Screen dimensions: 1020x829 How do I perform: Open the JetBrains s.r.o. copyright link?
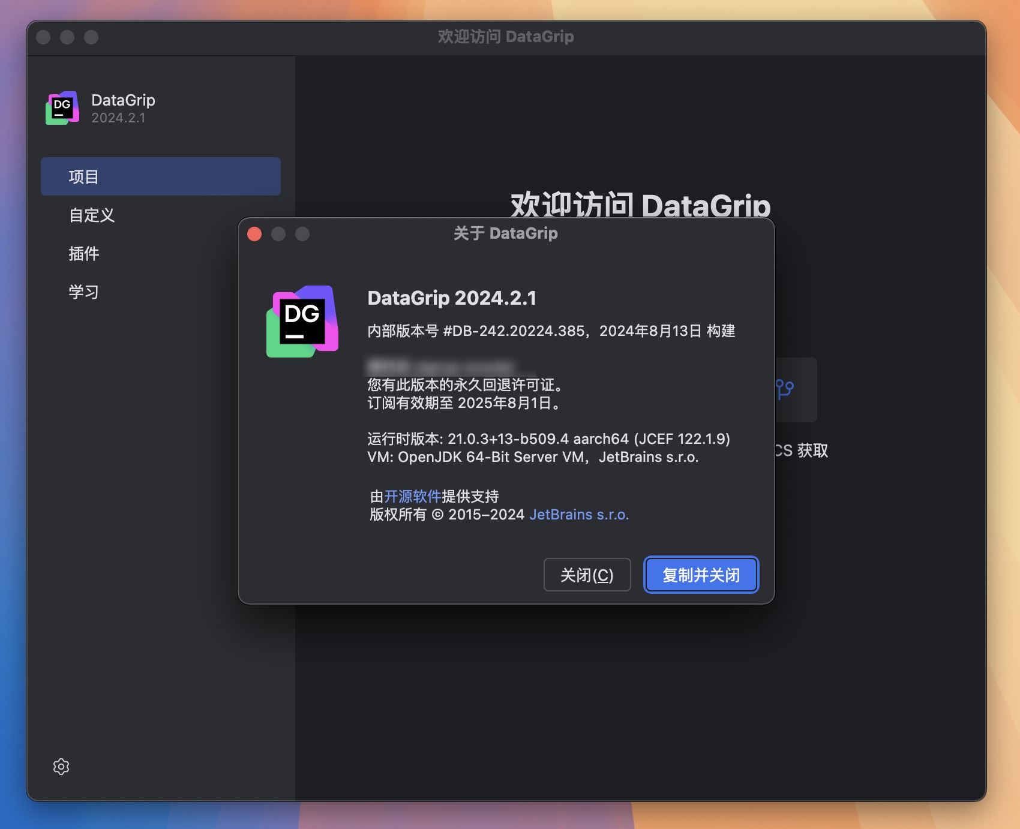(579, 515)
